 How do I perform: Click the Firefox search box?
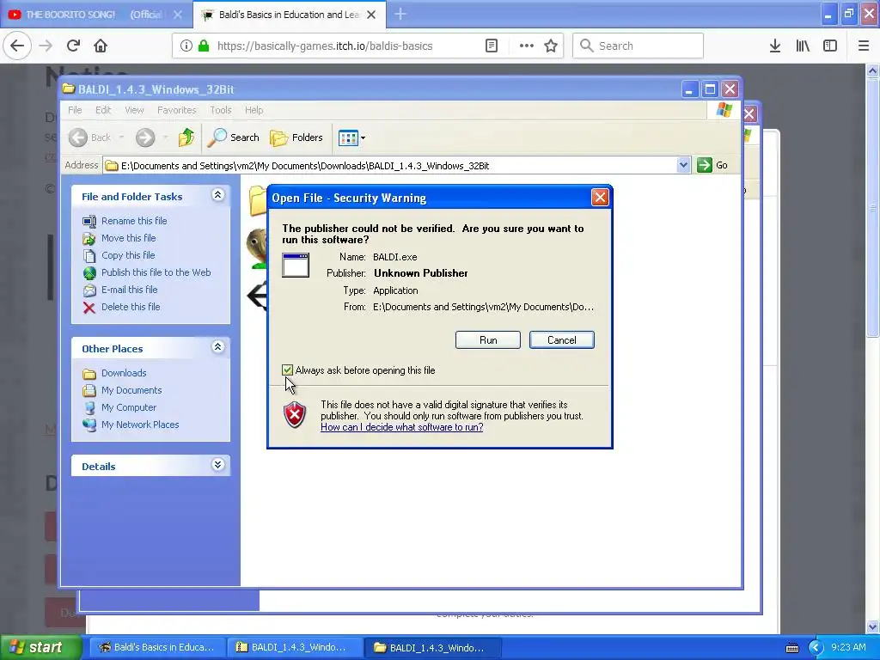(639, 46)
